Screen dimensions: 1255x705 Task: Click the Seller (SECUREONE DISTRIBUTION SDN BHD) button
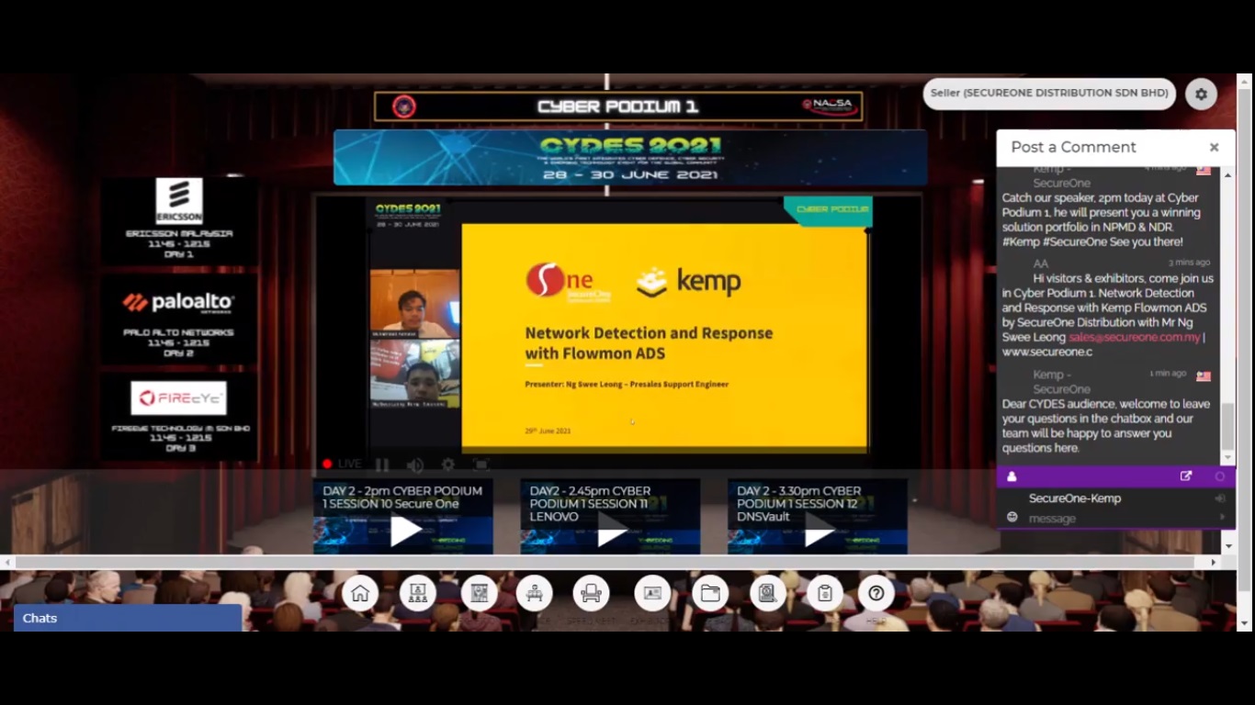(x=1049, y=94)
